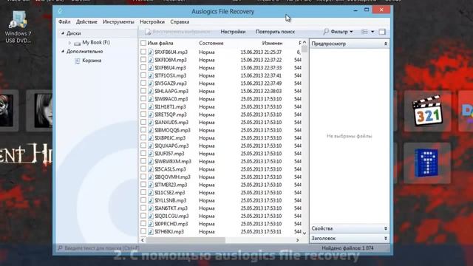Viewport: 473px width, 266px height.
Task: Click the horizontal scrollbar thumb of file list
Action: click(186, 240)
